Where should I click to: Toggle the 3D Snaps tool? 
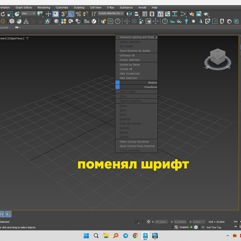[x=64, y=14]
